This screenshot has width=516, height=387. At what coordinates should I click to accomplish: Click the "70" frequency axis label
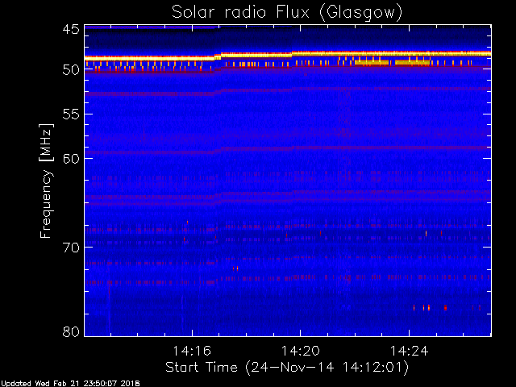click(71, 248)
